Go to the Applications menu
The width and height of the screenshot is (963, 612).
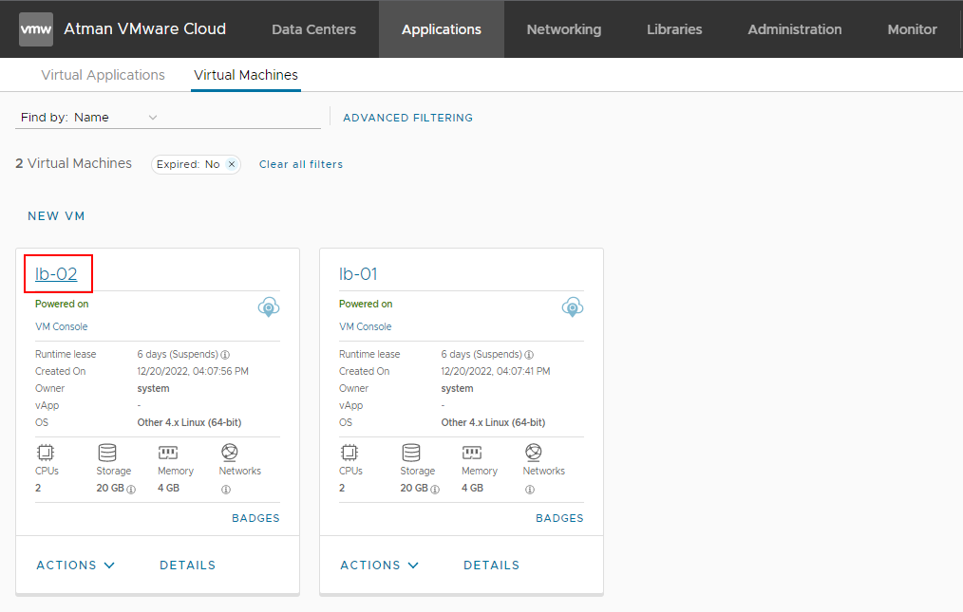[x=442, y=28]
